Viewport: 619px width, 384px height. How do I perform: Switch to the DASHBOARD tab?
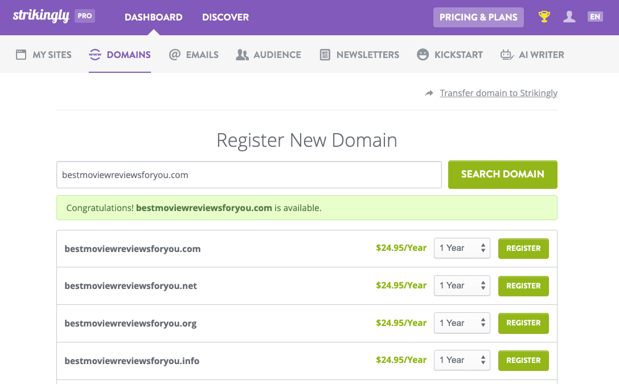pyautogui.click(x=153, y=17)
